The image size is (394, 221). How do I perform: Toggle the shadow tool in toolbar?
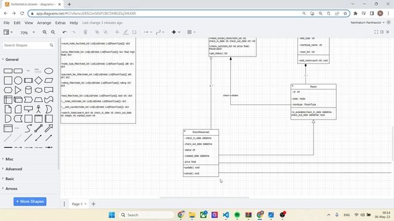click(x=134, y=32)
